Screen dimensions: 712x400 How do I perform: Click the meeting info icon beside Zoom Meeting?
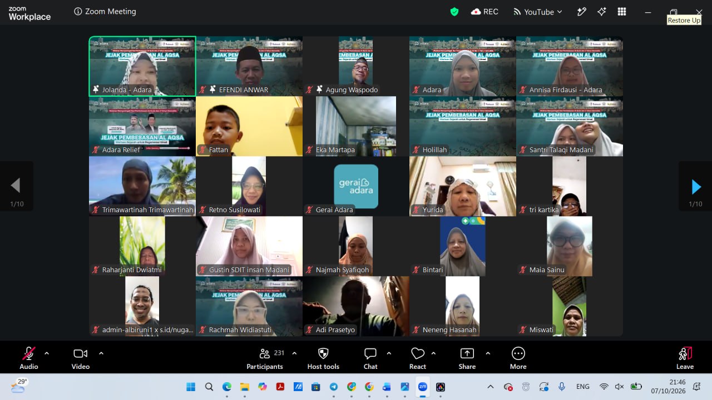point(78,12)
